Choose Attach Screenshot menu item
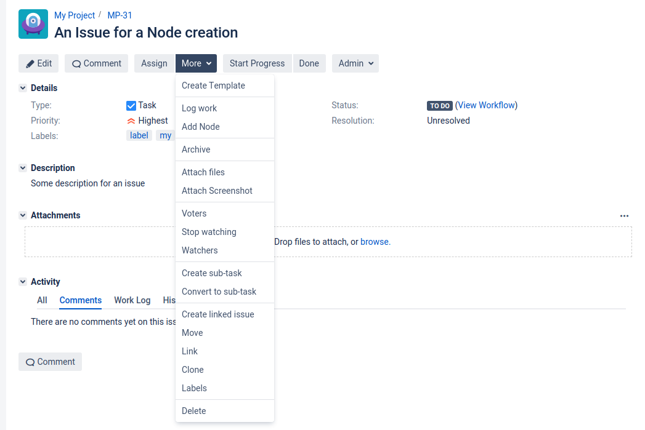Screen dimensions: 645x430 (217, 191)
